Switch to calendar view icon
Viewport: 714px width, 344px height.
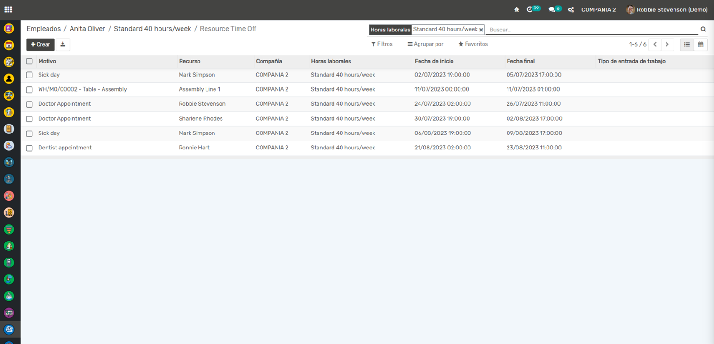700,44
